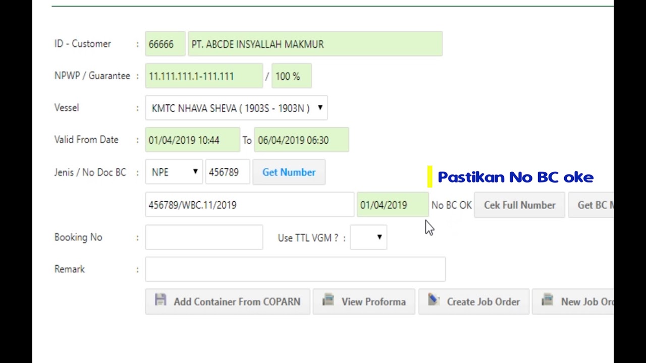Click the printer icon on View Proforma

[328, 299]
